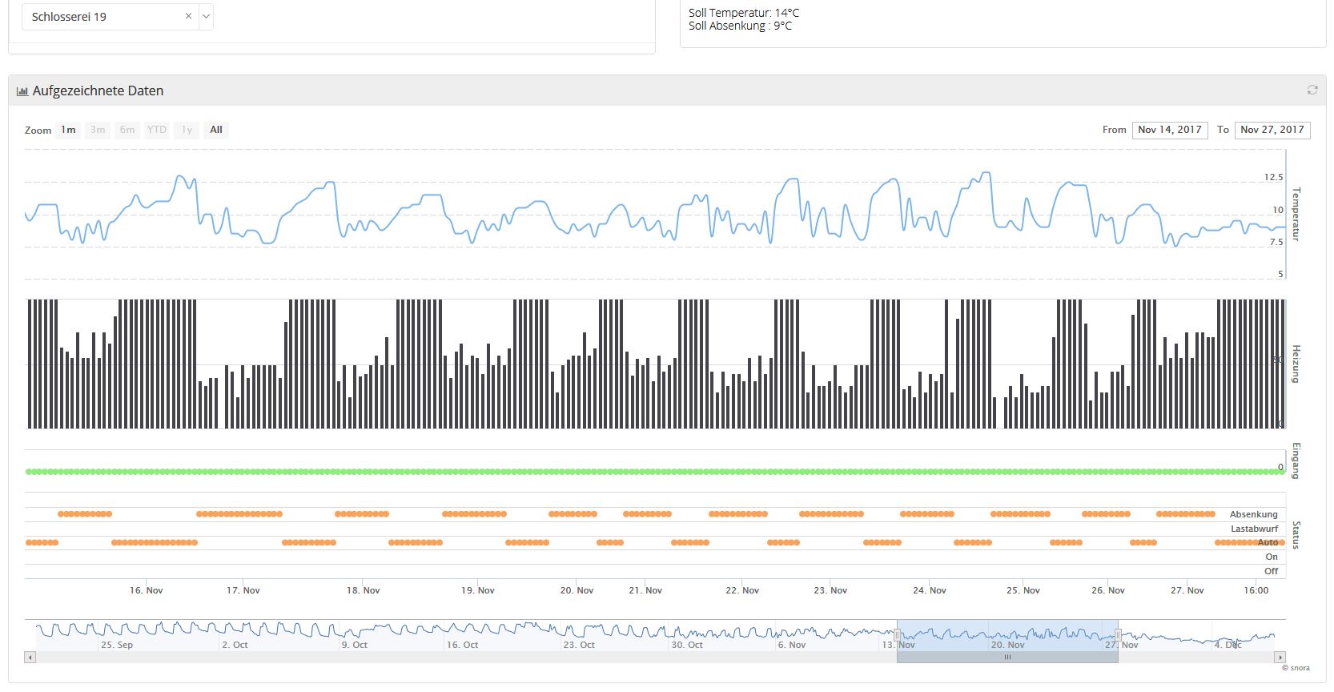Click the 20. Nov axis label on main chart

pos(577,590)
